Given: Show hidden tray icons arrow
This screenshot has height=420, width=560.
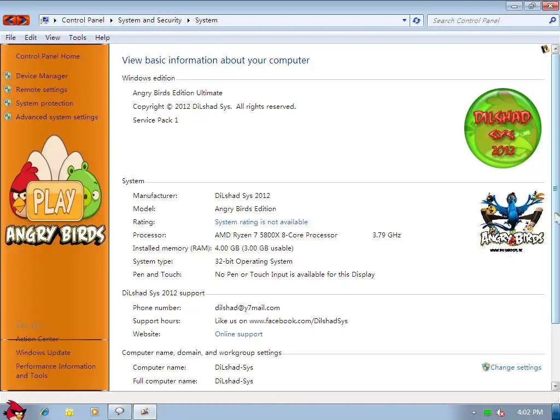Looking at the screenshot, I should pyautogui.click(x=474, y=412).
